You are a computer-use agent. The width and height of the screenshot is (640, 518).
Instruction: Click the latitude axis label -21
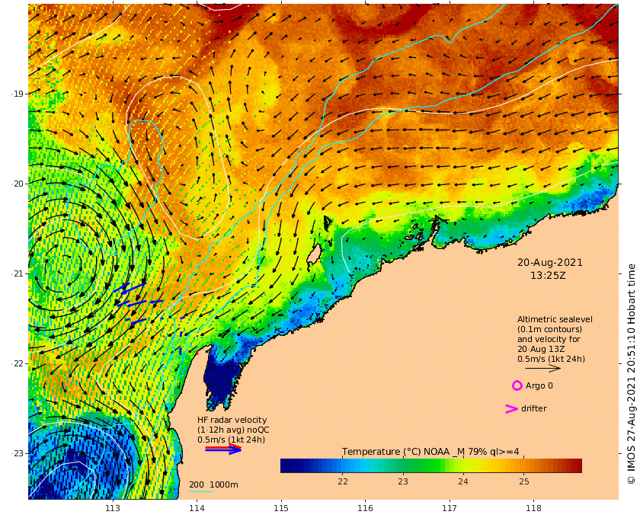click(18, 274)
